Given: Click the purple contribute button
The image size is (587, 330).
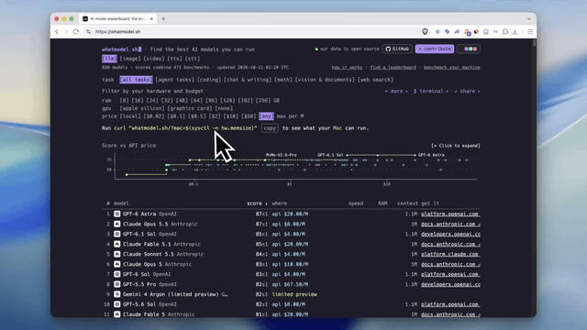Looking at the screenshot, I should (434, 49).
